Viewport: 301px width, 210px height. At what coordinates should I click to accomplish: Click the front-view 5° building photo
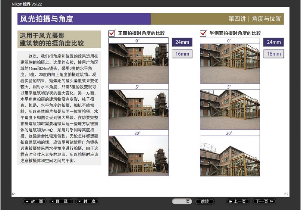[x=138, y=110]
